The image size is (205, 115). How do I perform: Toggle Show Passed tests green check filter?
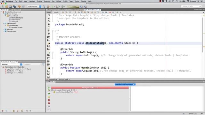click(x=49, y=94)
